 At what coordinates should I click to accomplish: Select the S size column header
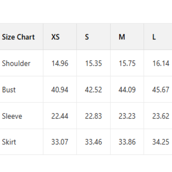point(87,37)
